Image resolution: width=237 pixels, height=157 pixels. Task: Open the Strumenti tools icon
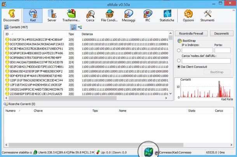coord(207,16)
